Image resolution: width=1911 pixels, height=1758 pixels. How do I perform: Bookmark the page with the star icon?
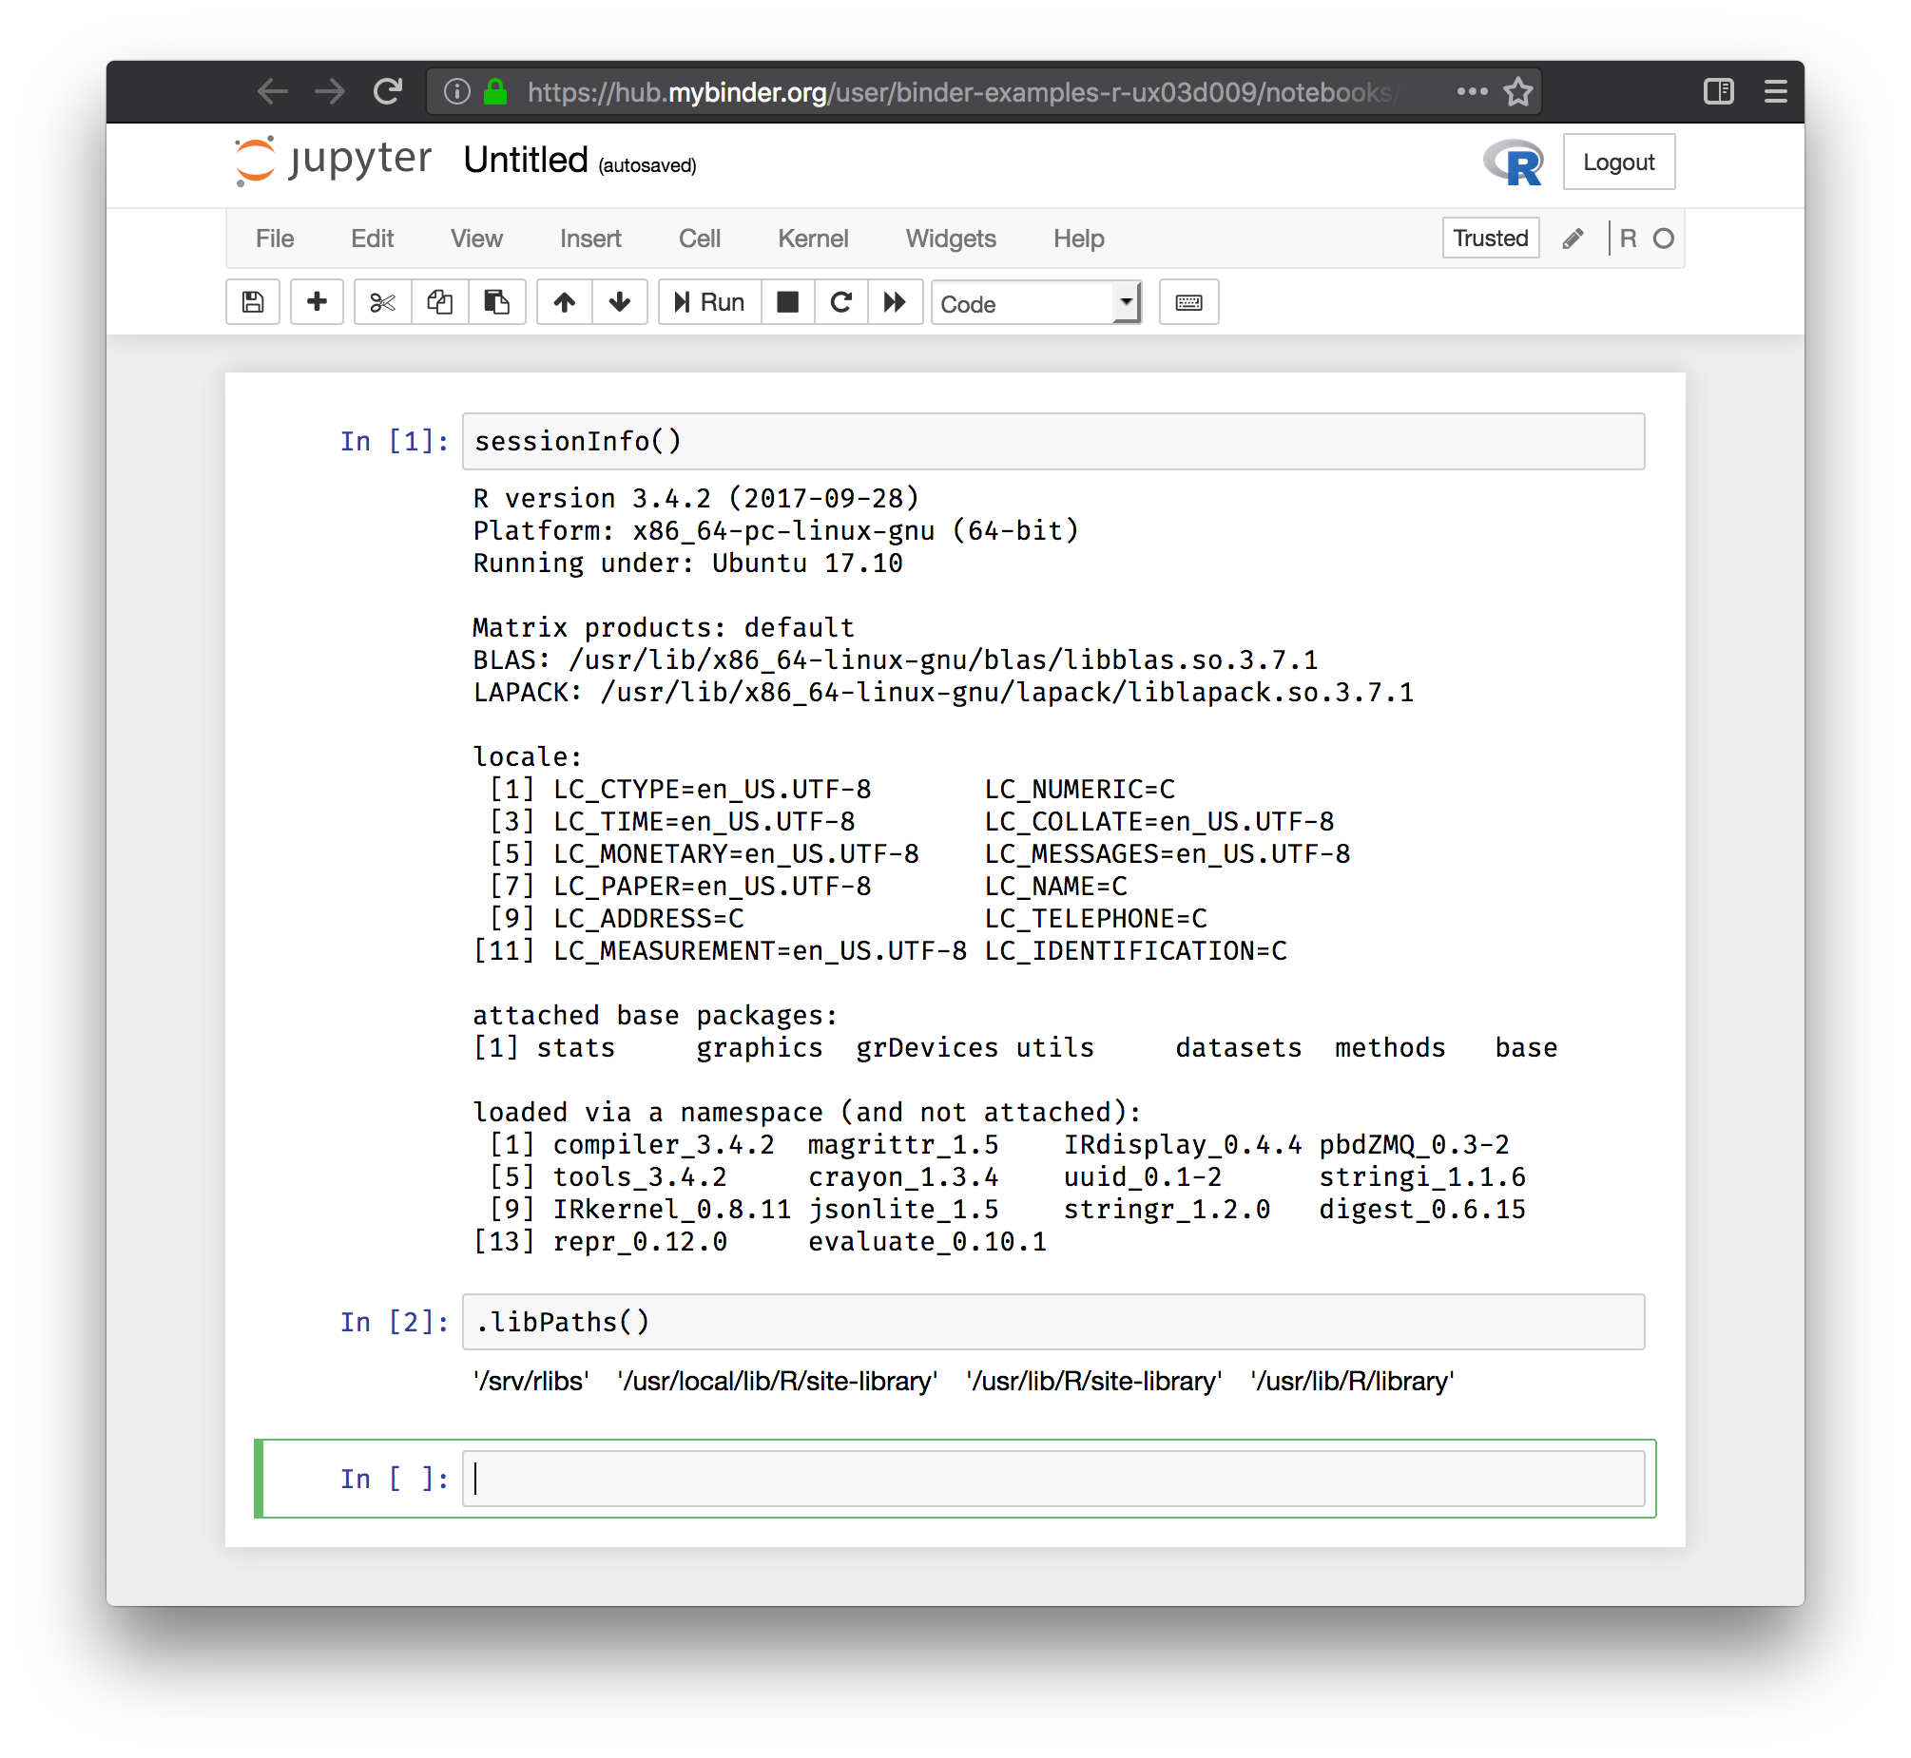[x=1516, y=91]
